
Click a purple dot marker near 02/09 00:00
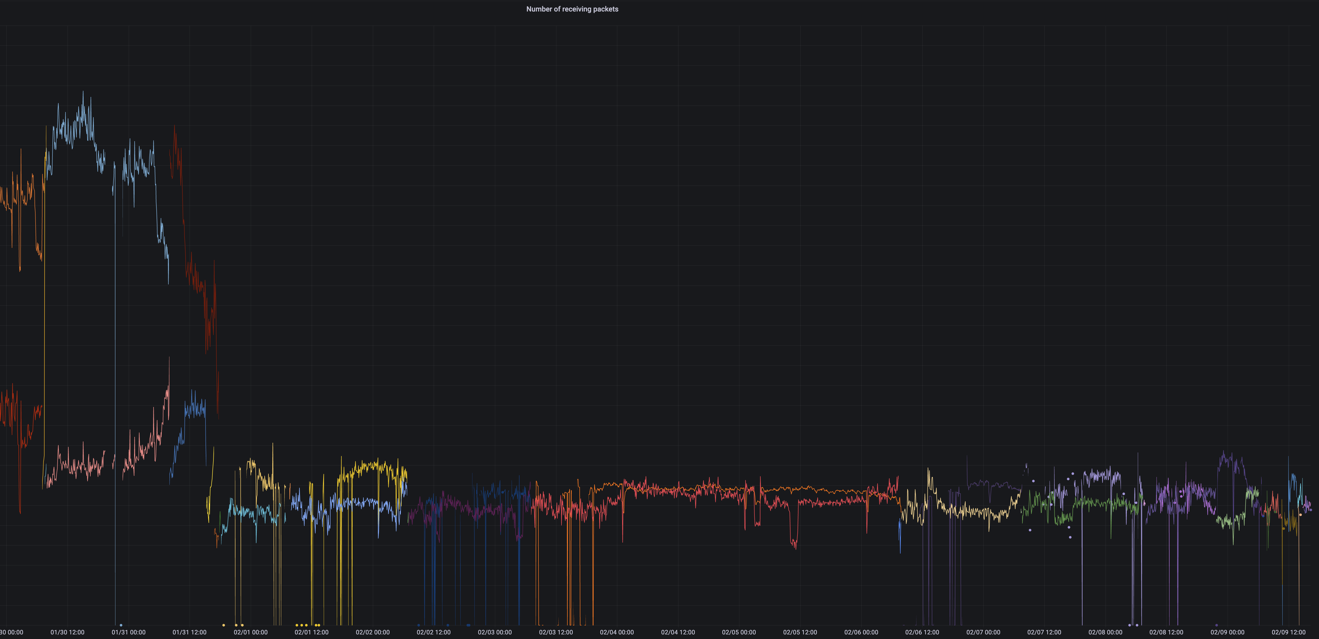tap(1218, 625)
